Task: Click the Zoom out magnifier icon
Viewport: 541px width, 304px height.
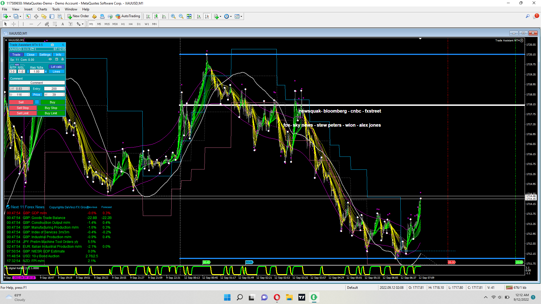Action: pyautogui.click(x=181, y=16)
